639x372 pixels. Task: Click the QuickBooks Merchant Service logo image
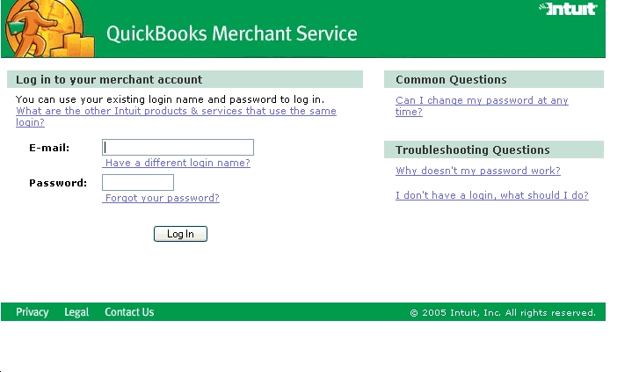tap(50, 28)
